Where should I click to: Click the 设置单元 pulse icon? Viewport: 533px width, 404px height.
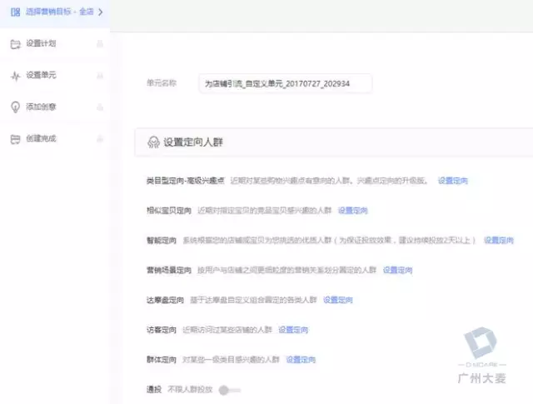15,75
